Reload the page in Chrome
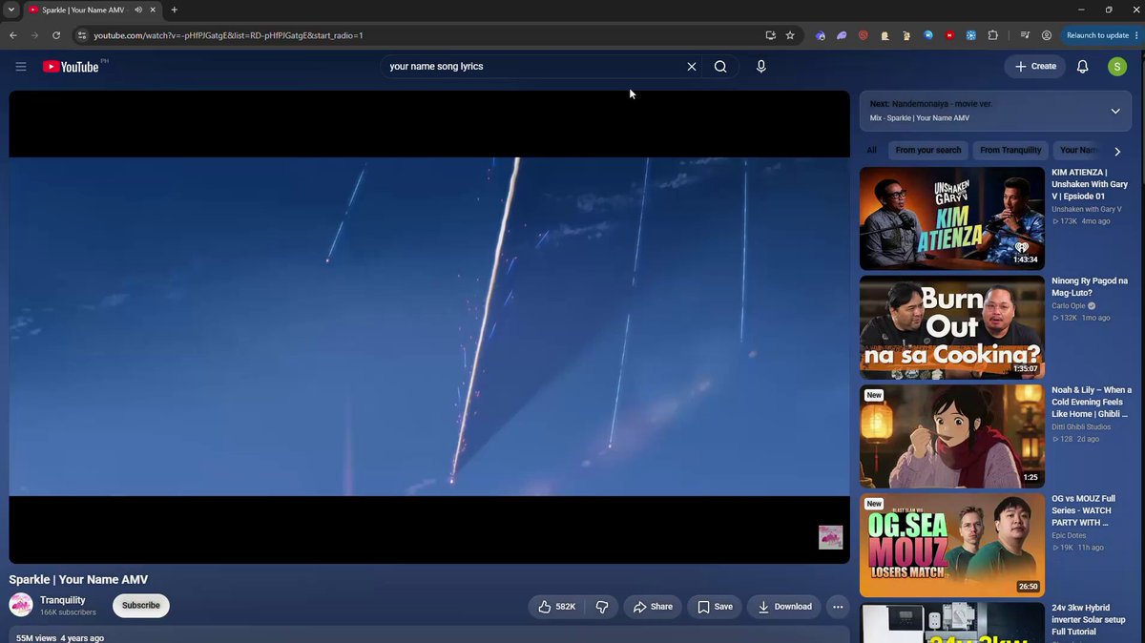The height and width of the screenshot is (643, 1145). coord(56,35)
